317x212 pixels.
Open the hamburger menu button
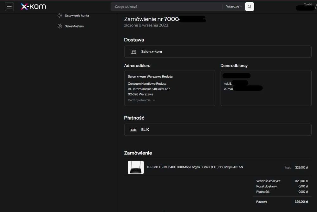9,7
